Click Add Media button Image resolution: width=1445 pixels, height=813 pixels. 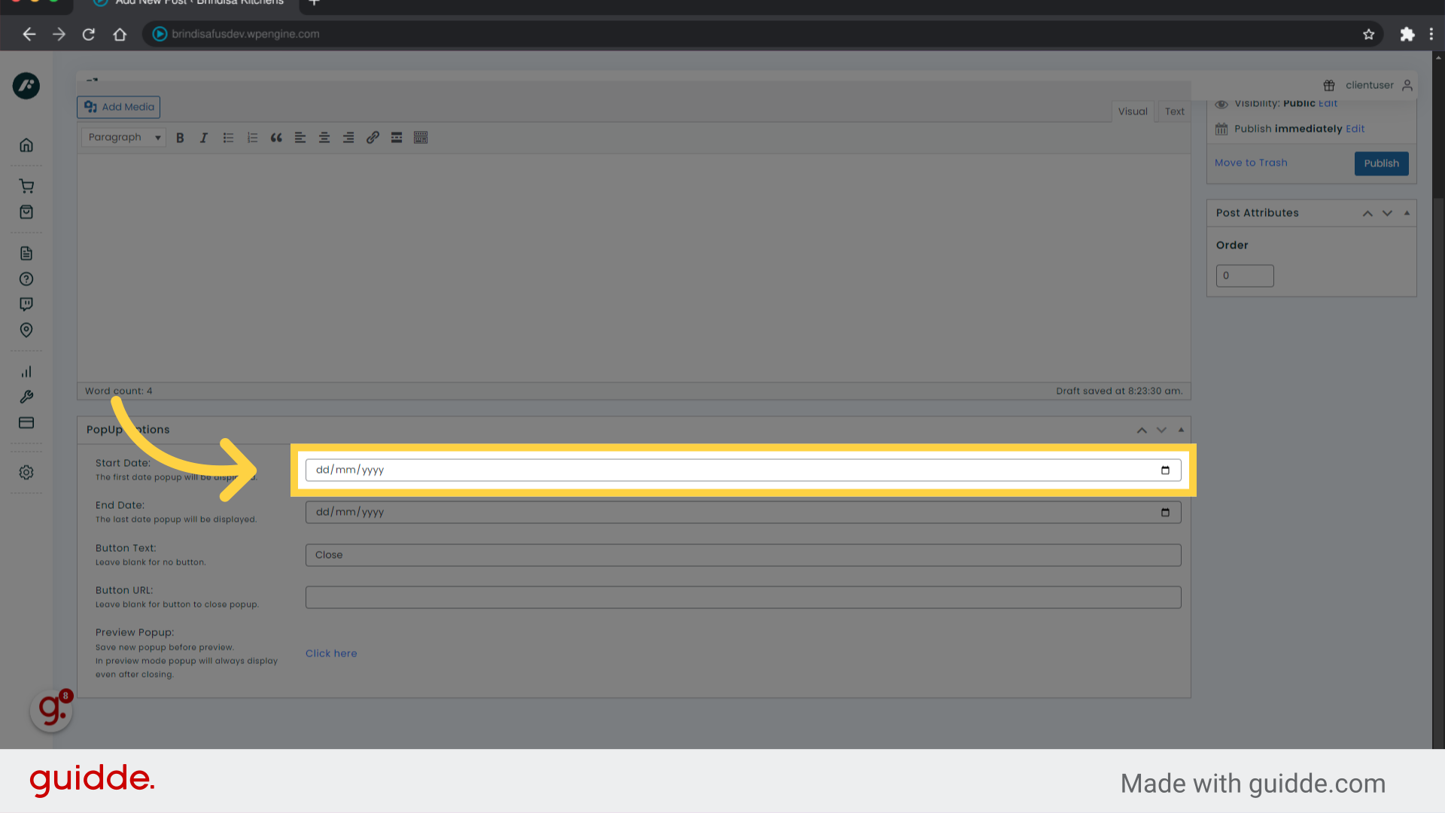click(x=119, y=107)
